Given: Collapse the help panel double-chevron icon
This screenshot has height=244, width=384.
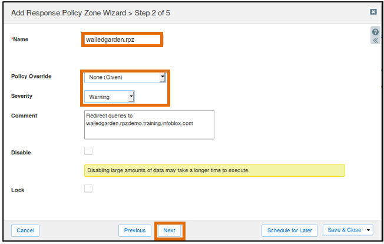Looking at the screenshot, I should pyautogui.click(x=375, y=41).
